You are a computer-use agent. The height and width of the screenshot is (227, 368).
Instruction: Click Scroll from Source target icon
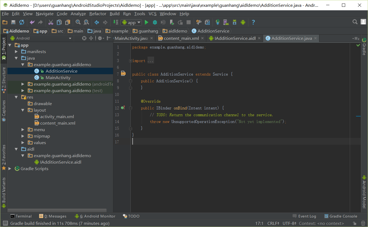84,38
